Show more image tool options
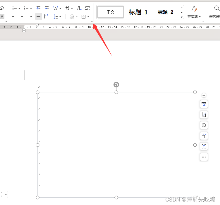Viewport: 220px width, 205px height. pyautogui.click(x=204, y=157)
